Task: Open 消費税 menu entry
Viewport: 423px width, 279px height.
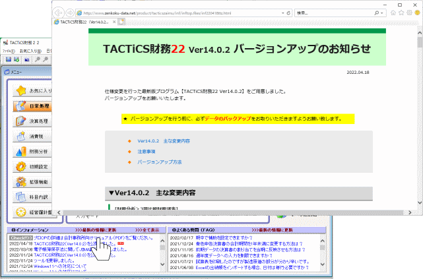Action: tap(32, 137)
